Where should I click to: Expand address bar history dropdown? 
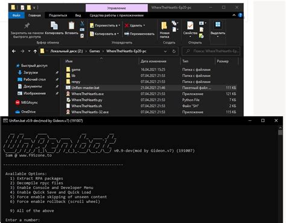coord(165,51)
